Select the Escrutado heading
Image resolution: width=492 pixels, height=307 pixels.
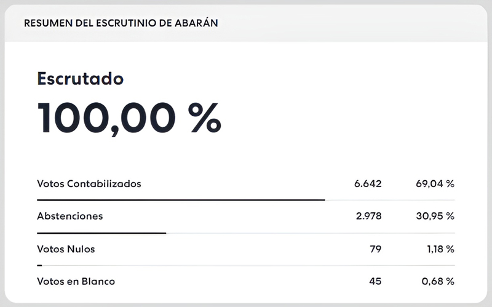coord(80,79)
